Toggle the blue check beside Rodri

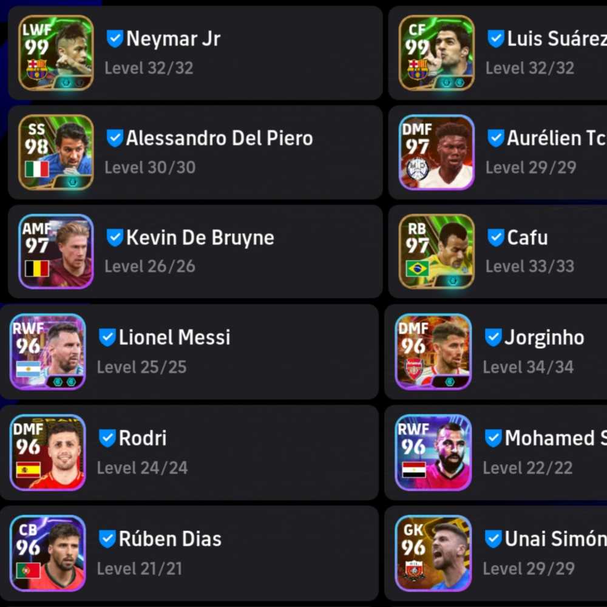click(107, 438)
